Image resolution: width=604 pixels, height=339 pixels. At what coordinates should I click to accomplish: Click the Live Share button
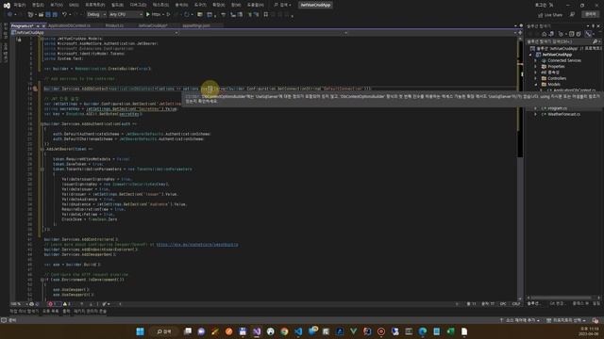pyautogui.click(x=550, y=15)
